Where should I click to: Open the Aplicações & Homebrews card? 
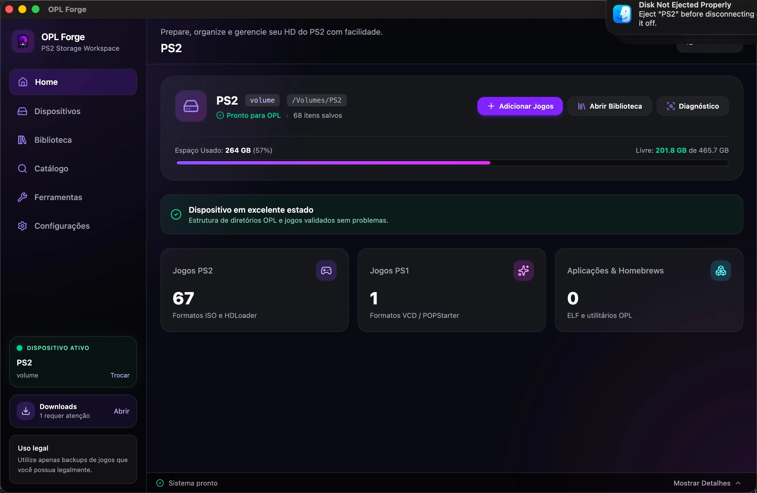click(x=649, y=290)
